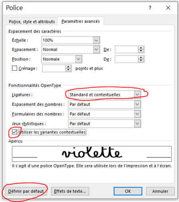Expand the Espacement Normal dropdown

click(96, 49)
